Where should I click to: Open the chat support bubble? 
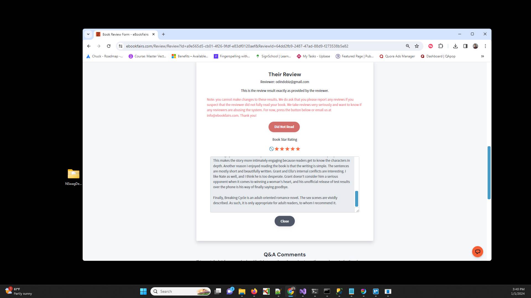click(477, 251)
